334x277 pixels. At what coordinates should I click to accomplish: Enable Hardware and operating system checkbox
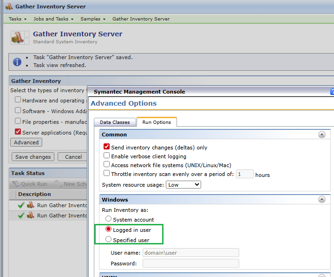coord(18,100)
